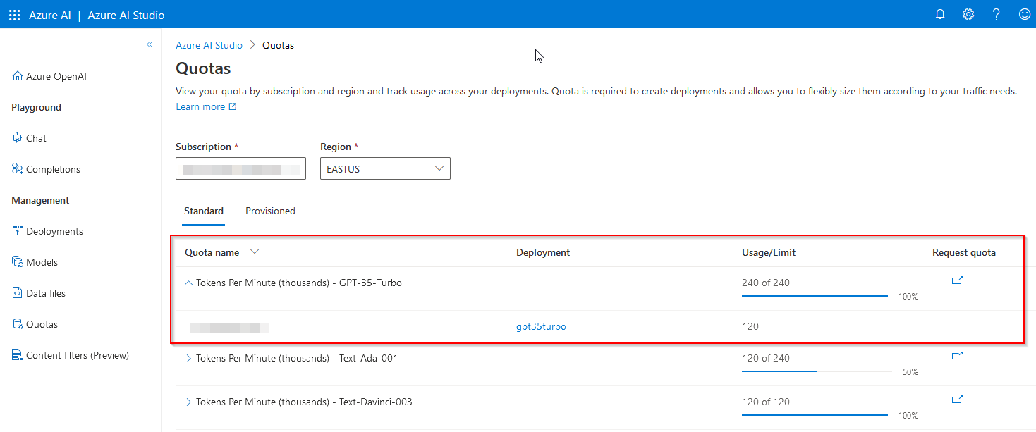Click Azure AI Studio header title
The width and height of the screenshot is (1036, 432).
pyautogui.click(x=126, y=15)
